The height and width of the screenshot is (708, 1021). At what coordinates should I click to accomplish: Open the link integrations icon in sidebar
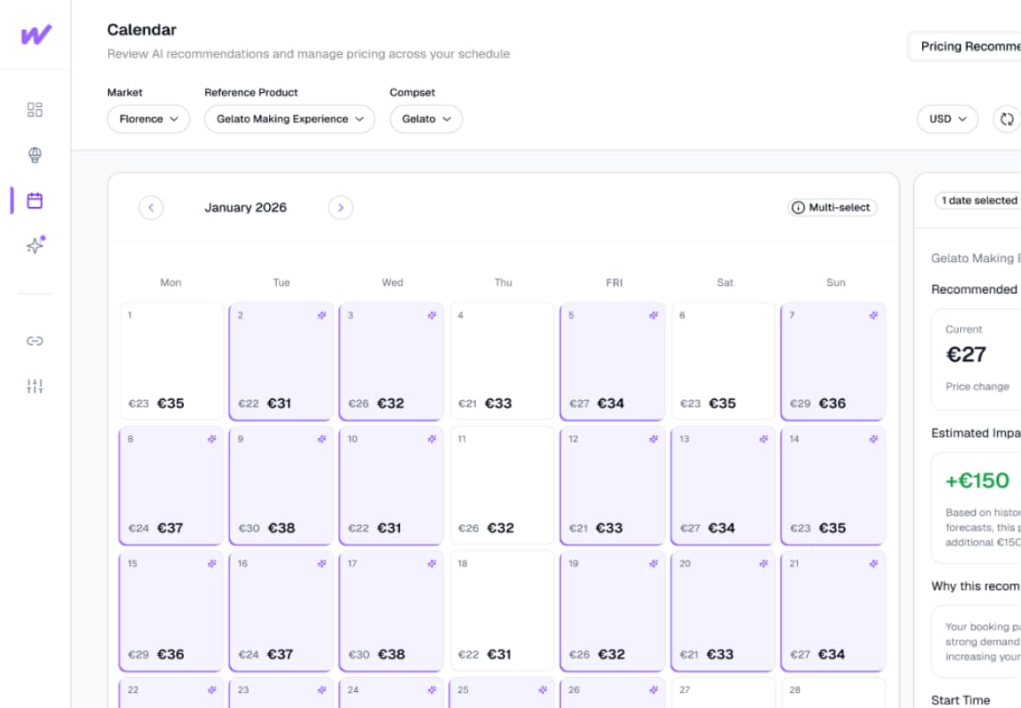pos(35,341)
